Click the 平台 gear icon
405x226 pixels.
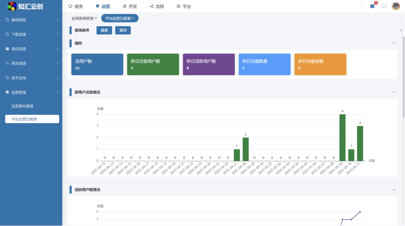coord(178,6)
